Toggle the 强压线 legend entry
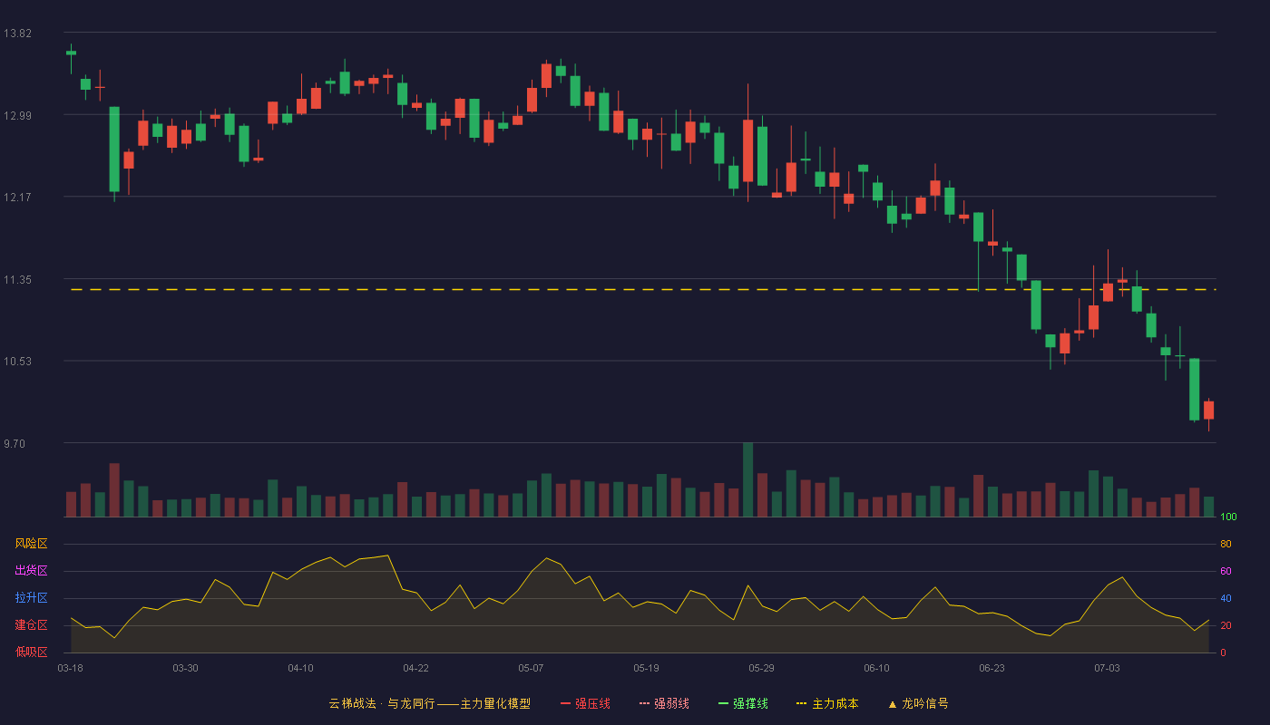Screen dimensions: 1270x725 tap(585, 703)
